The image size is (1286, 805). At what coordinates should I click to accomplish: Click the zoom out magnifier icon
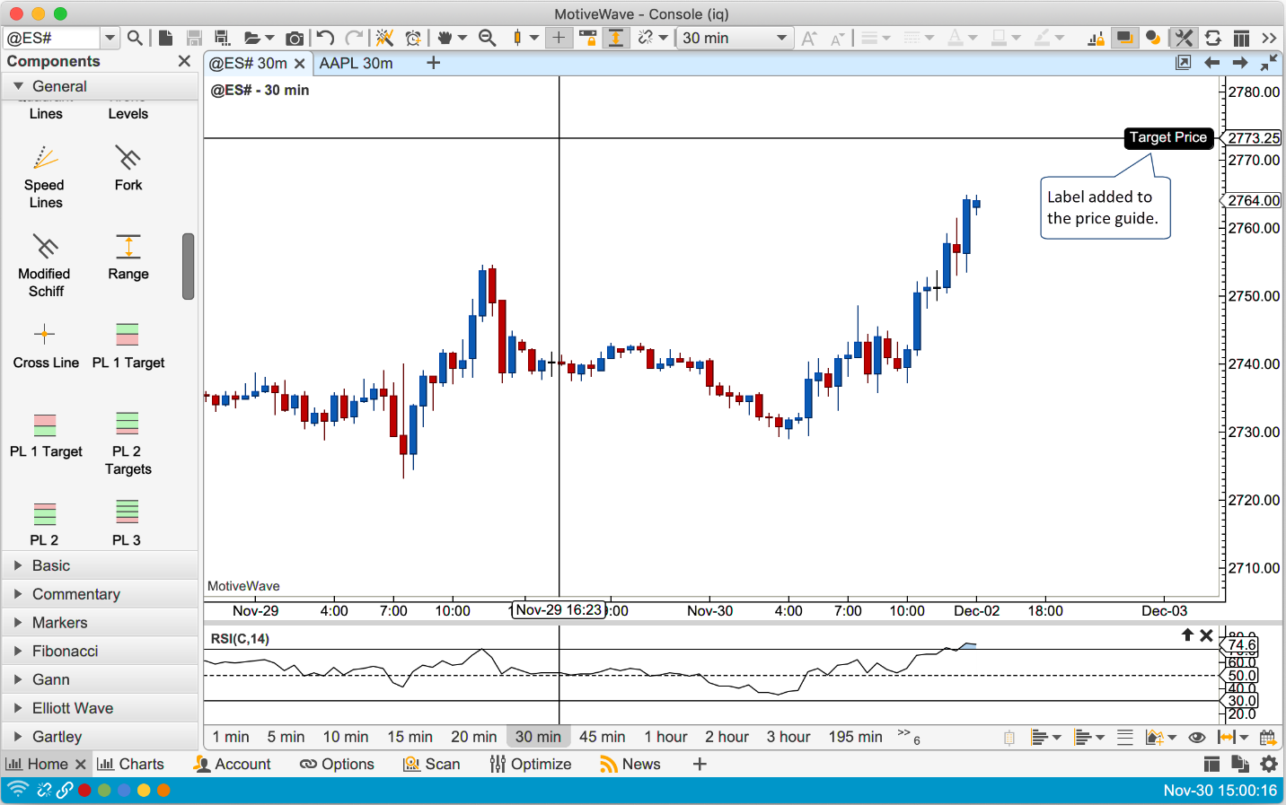(x=488, y=38)
